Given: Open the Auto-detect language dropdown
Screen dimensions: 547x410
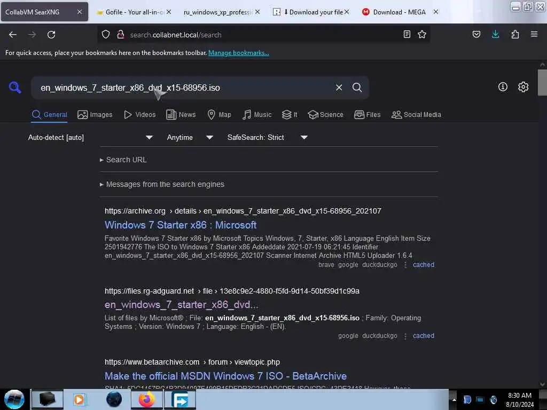Looking at the screenshot, I should (x=90, y=137).
